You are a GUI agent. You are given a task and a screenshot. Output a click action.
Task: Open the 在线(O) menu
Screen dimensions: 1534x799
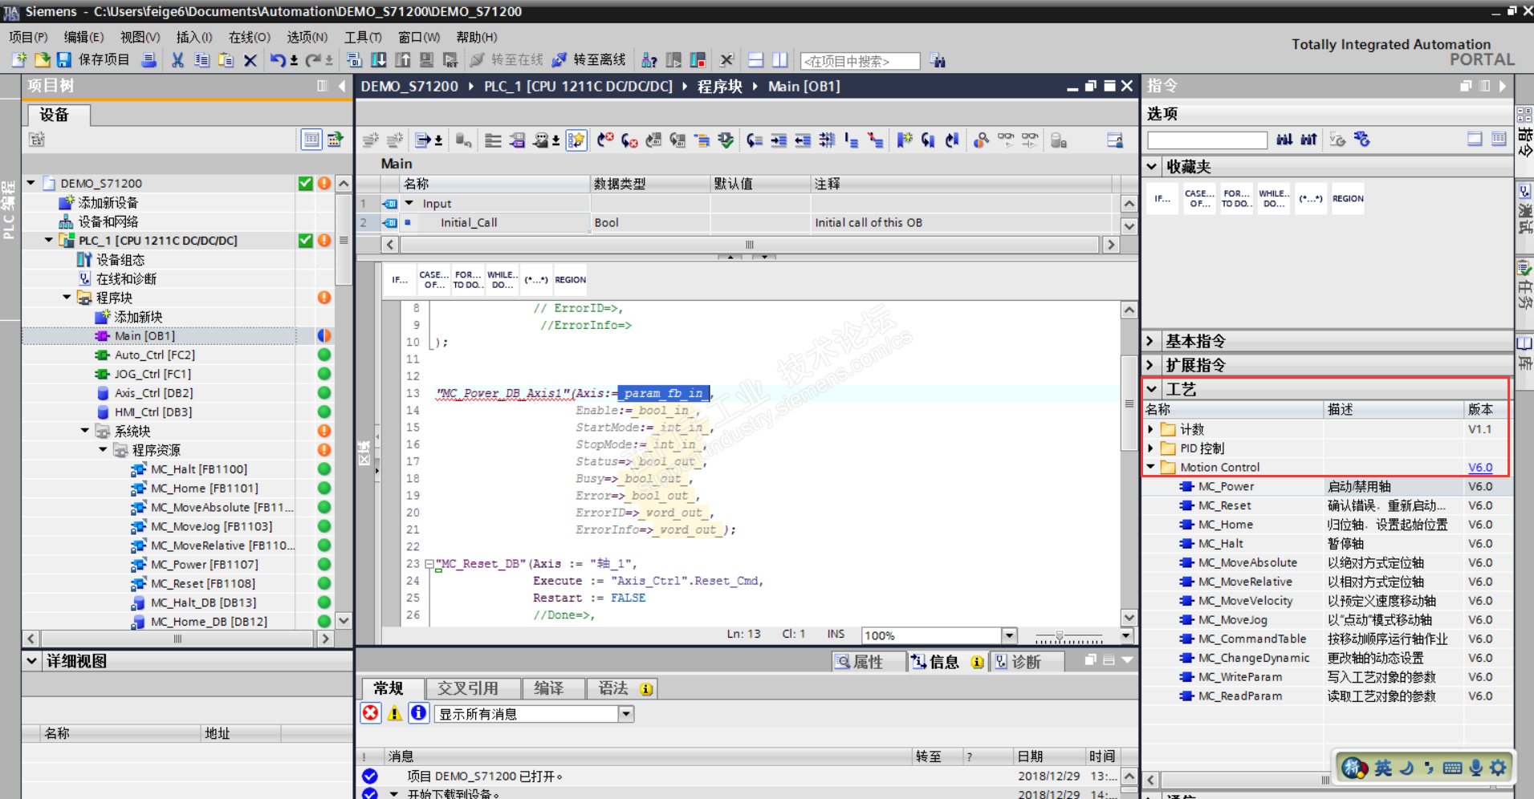coord(249,37)
